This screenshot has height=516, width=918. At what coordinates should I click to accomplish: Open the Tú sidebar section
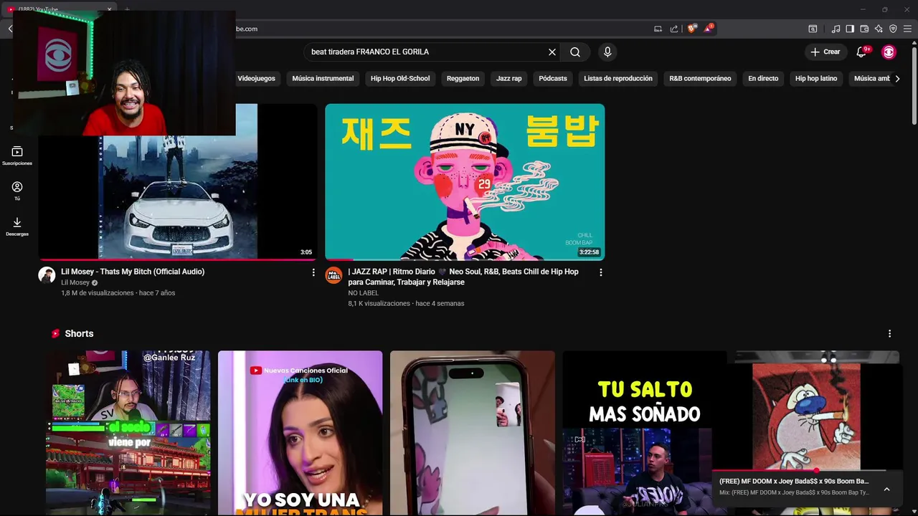click(17, 191)
